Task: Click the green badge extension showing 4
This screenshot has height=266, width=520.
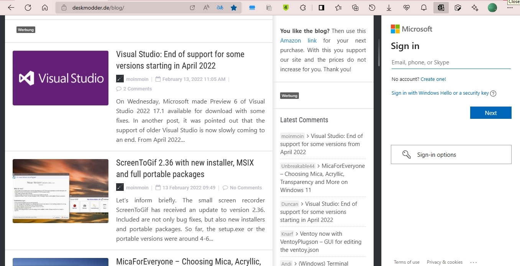Action: 286,8
